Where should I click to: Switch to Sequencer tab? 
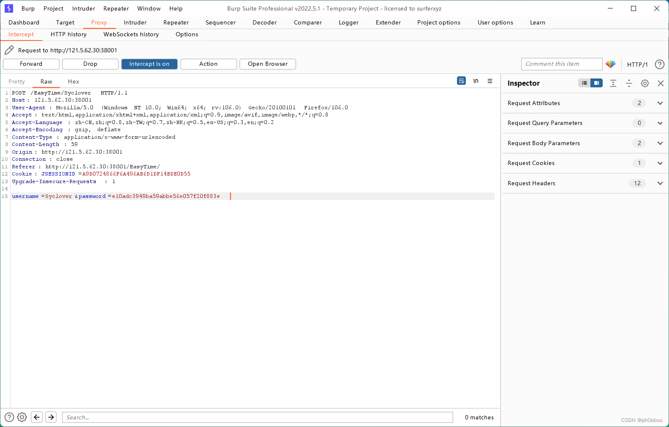[x=221, y=22]
